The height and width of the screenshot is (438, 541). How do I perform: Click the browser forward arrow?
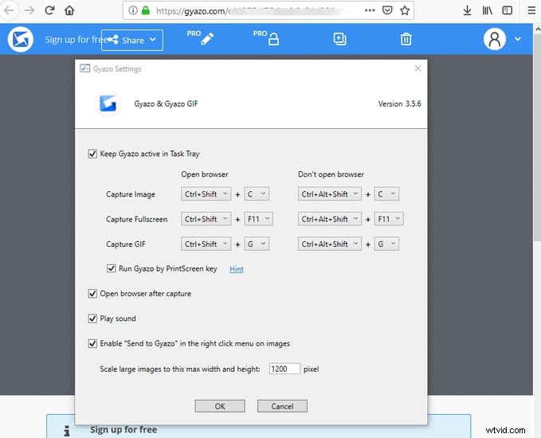pyautogui.click(x=29, y=10)
